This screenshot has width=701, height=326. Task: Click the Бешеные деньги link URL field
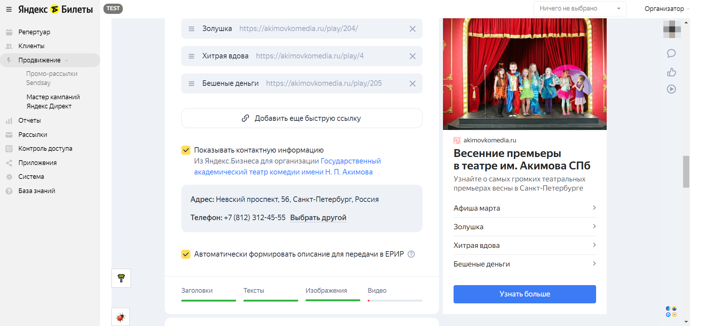[x=324, y=83]
